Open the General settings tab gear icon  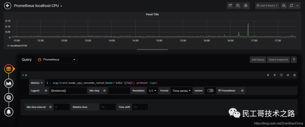click(9, 97)
